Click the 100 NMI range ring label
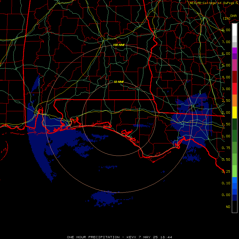The width and height of the screenshot is (239, 239). tap(119, 45)
